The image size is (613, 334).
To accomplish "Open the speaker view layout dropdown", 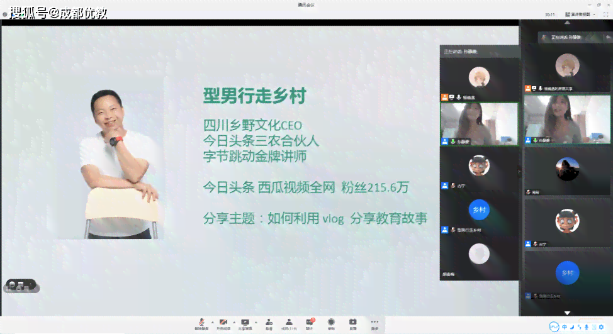I will [580, 14].
